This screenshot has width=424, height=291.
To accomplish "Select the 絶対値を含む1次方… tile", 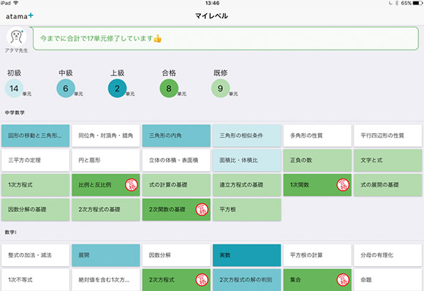I will 106,279.
